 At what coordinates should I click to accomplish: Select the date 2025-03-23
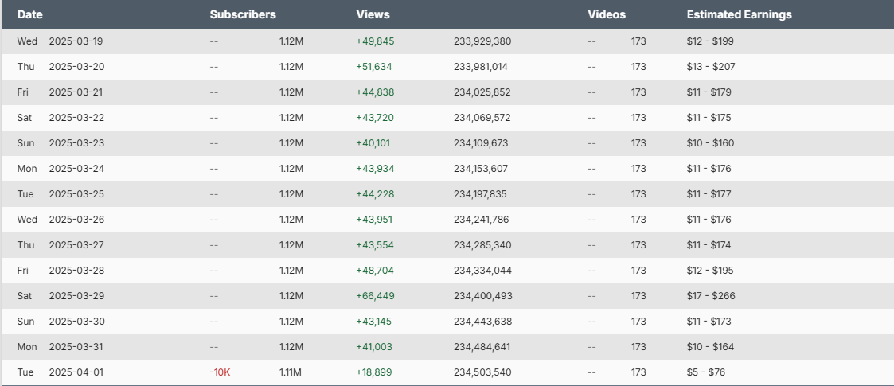tap(77, 143)
